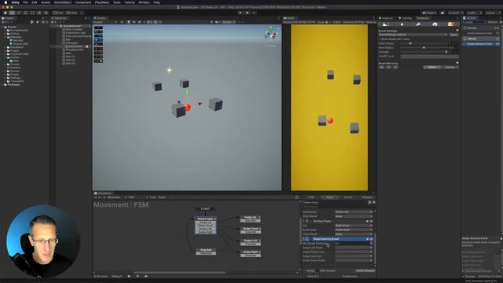Select the Transform tool in Unity toolbar

point(39,13)
